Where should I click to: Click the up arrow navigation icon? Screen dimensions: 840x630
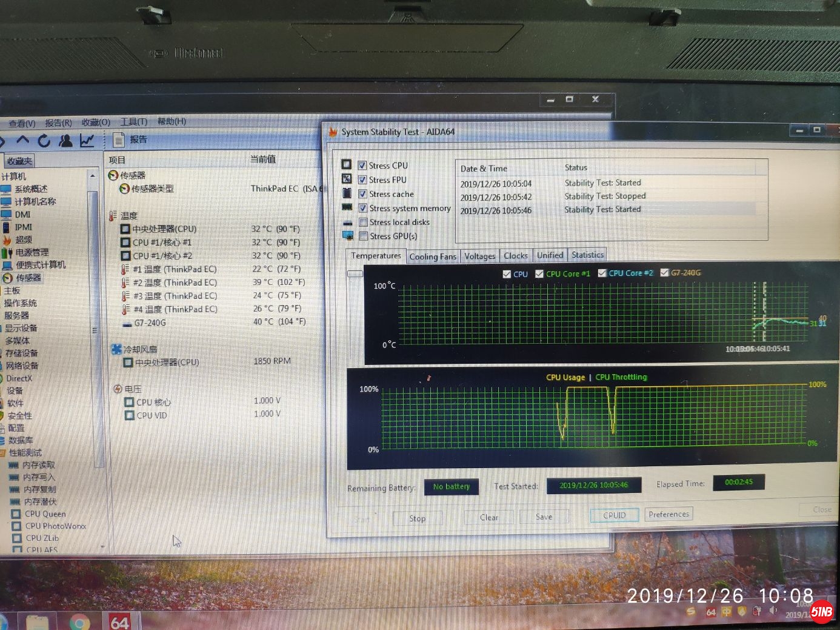point(23,140)
